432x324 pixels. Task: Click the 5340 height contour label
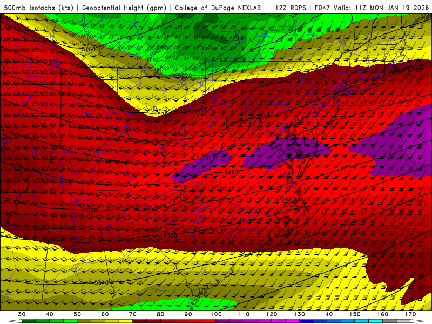262,116
